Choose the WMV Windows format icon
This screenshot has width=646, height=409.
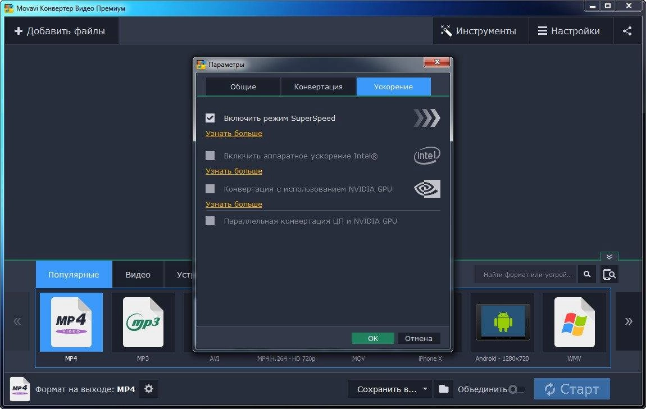[x=574, y=322]
